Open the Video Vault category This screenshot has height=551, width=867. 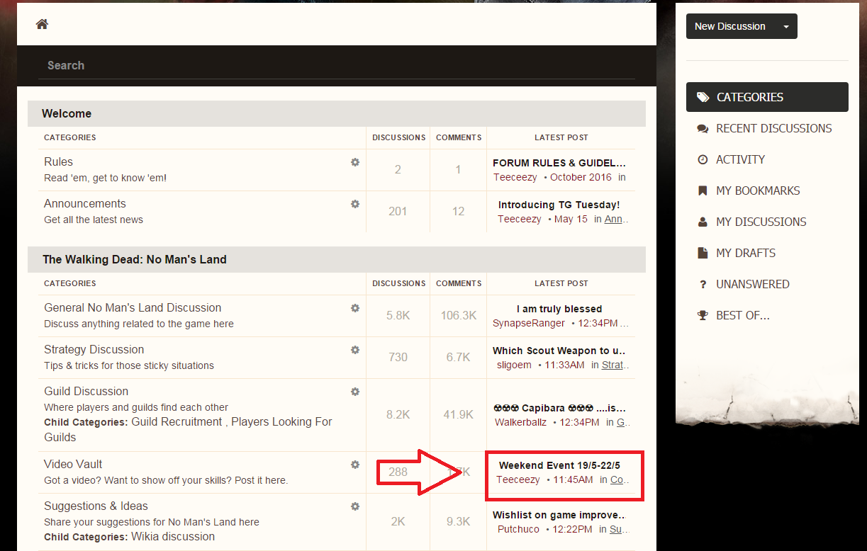pos(73,464)
